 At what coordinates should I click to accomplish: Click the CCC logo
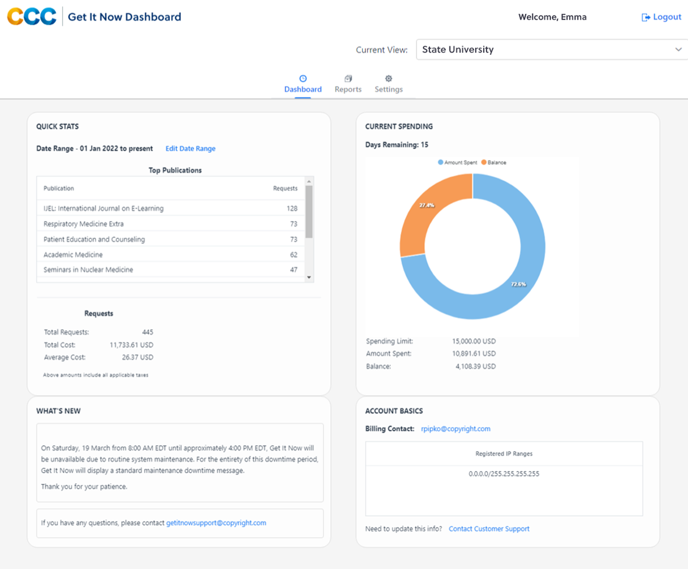pyautogui.click(x=32, y=17)
